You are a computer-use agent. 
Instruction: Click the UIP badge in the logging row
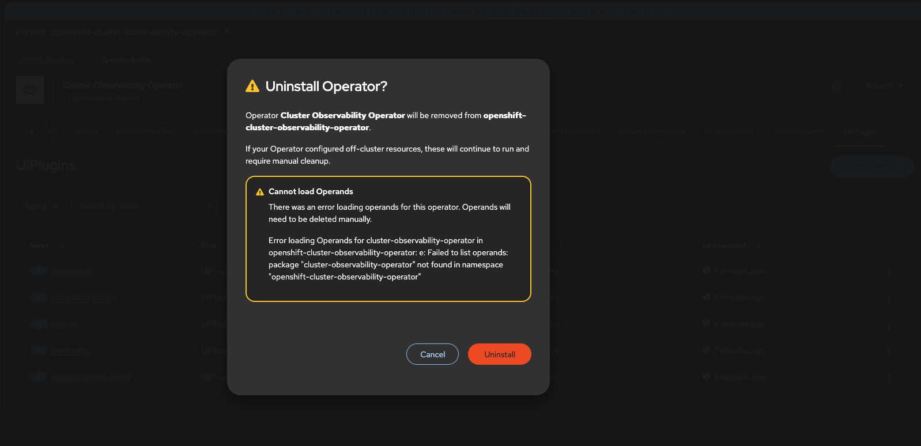pos(39,324)
